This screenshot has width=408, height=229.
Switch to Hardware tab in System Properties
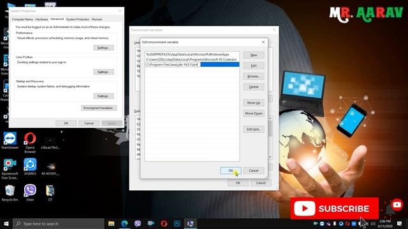point(41,19)
